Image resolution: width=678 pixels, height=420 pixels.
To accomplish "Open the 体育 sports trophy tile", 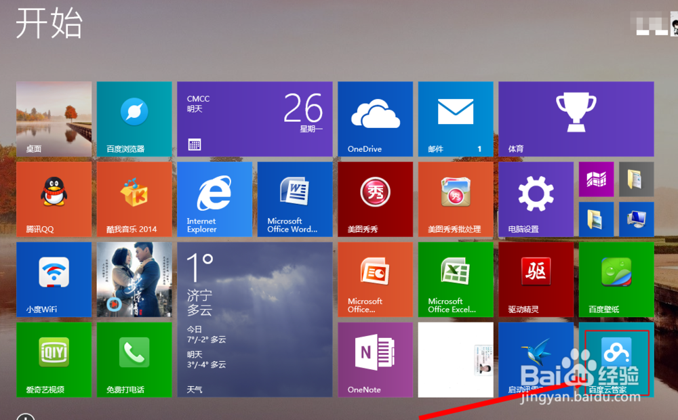I will pos(576,119).
